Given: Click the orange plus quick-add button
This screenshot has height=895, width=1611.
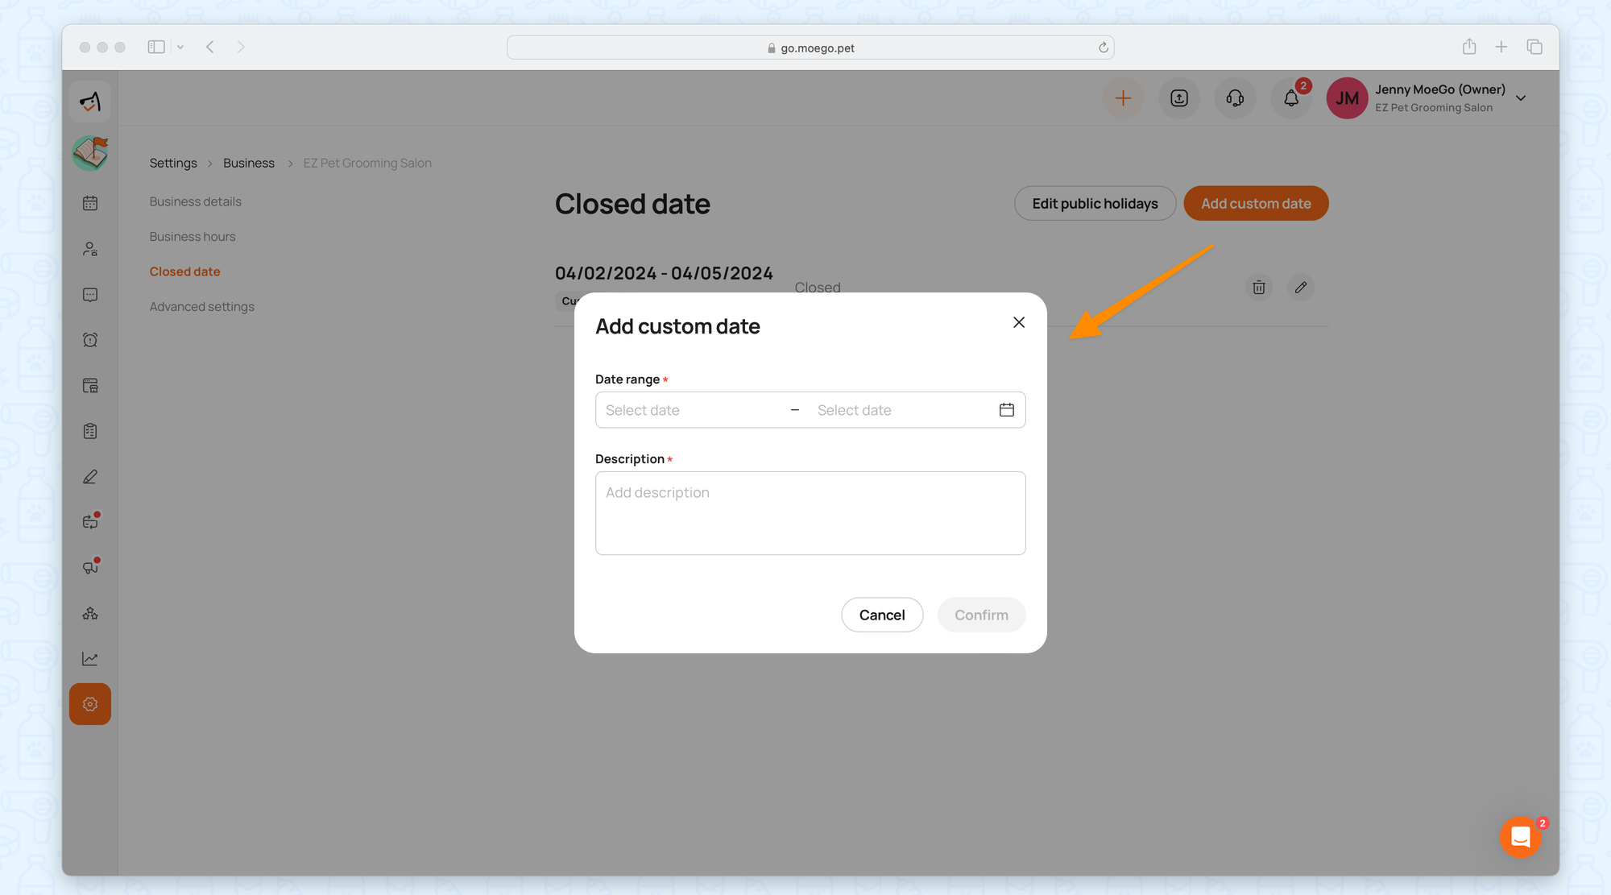Looking at the screenshot, I should click(x=1123, y=98).
